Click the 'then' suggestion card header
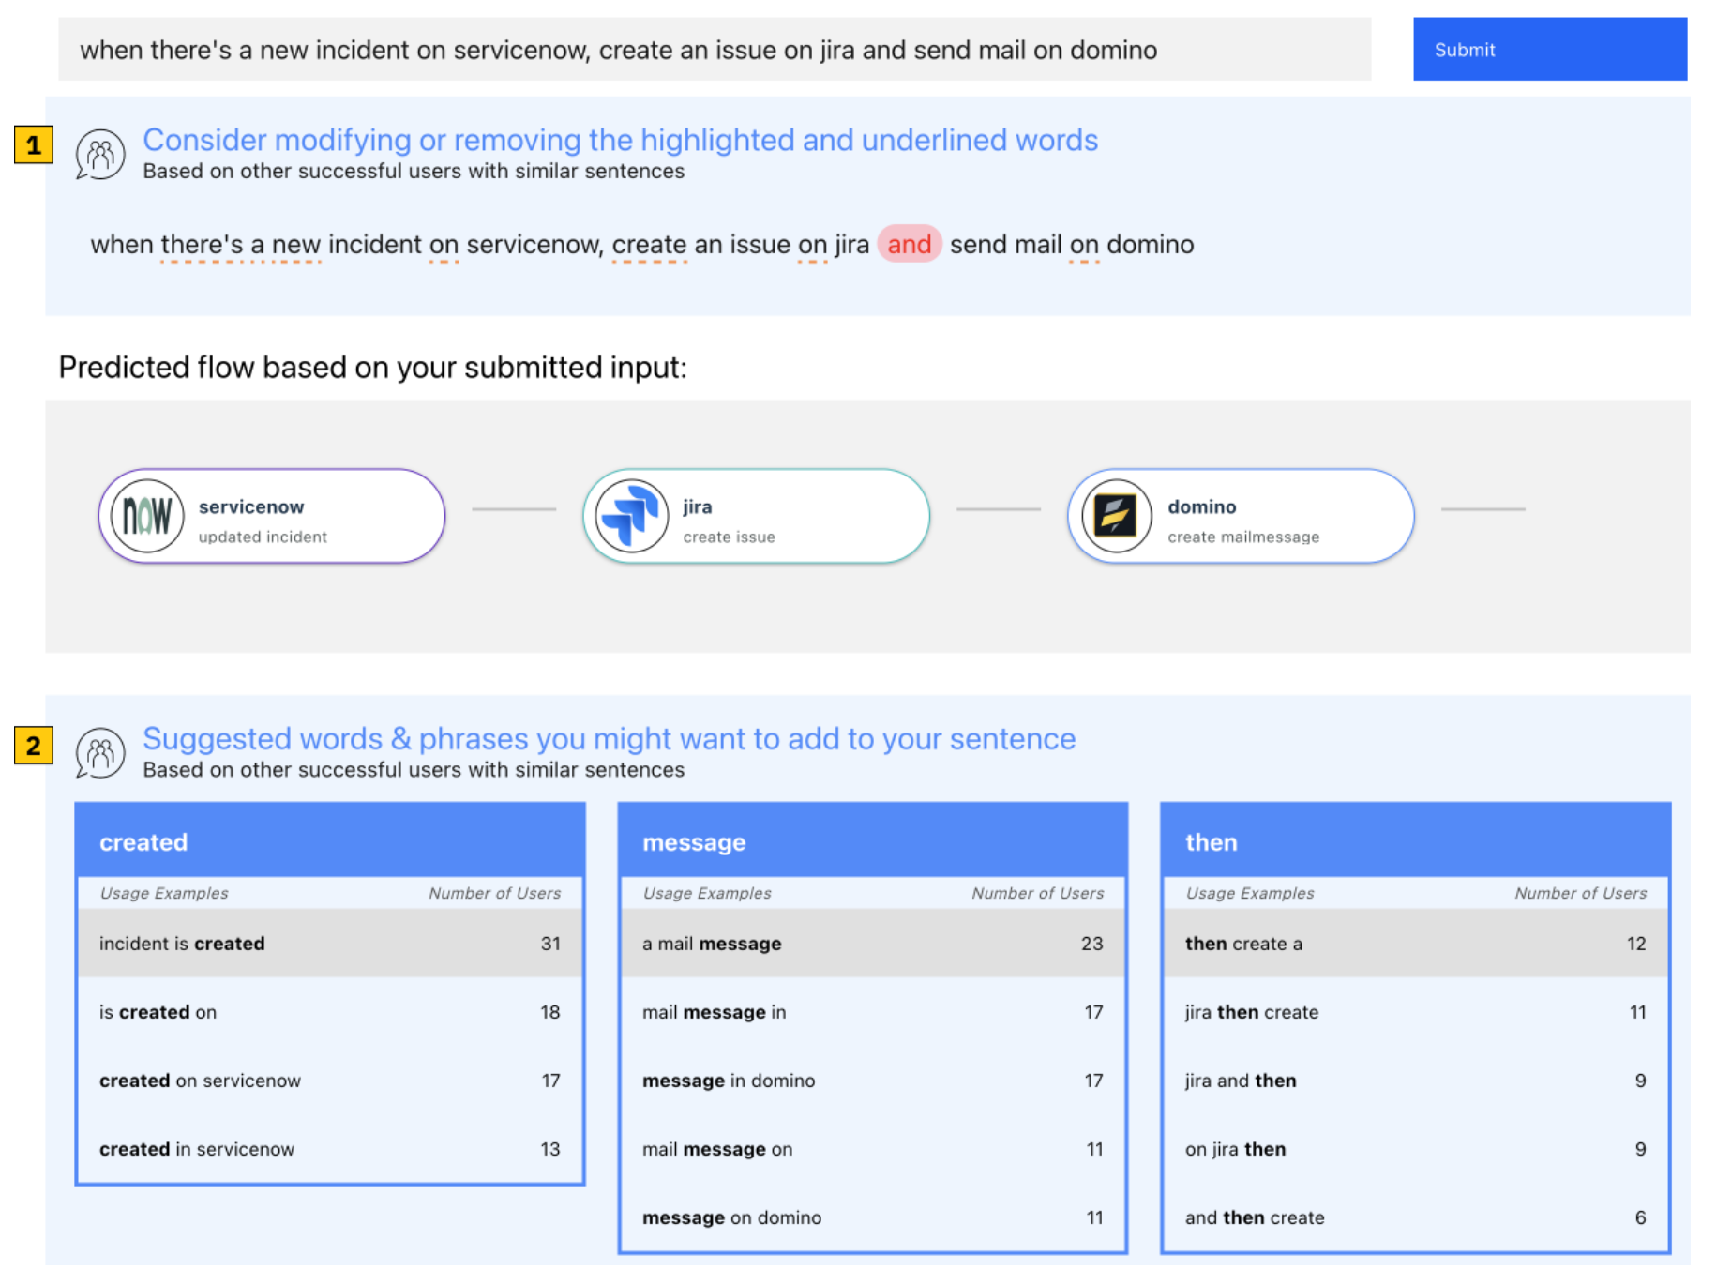The height and width of the screenshot is (1285, 1716). coord(1415,841)
